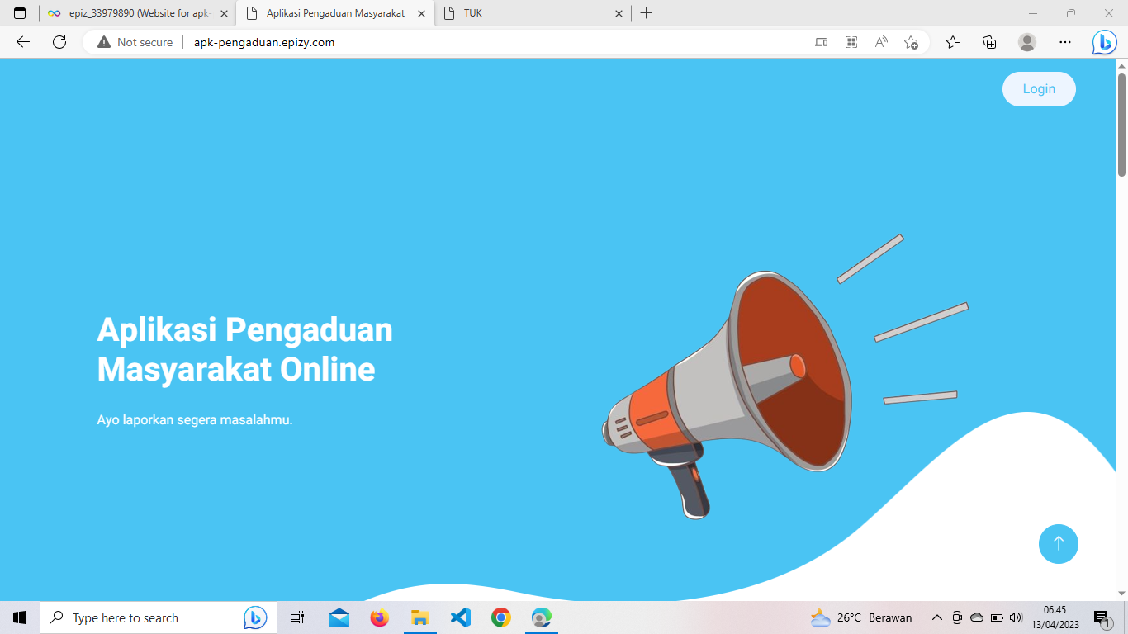Viewport: 1128px width, 634px height.
Task: Open the Favorites list
Action: [x=953, y=42]
